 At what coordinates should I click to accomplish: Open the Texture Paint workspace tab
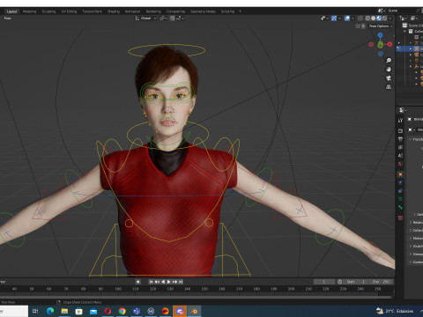click(92, 11)
